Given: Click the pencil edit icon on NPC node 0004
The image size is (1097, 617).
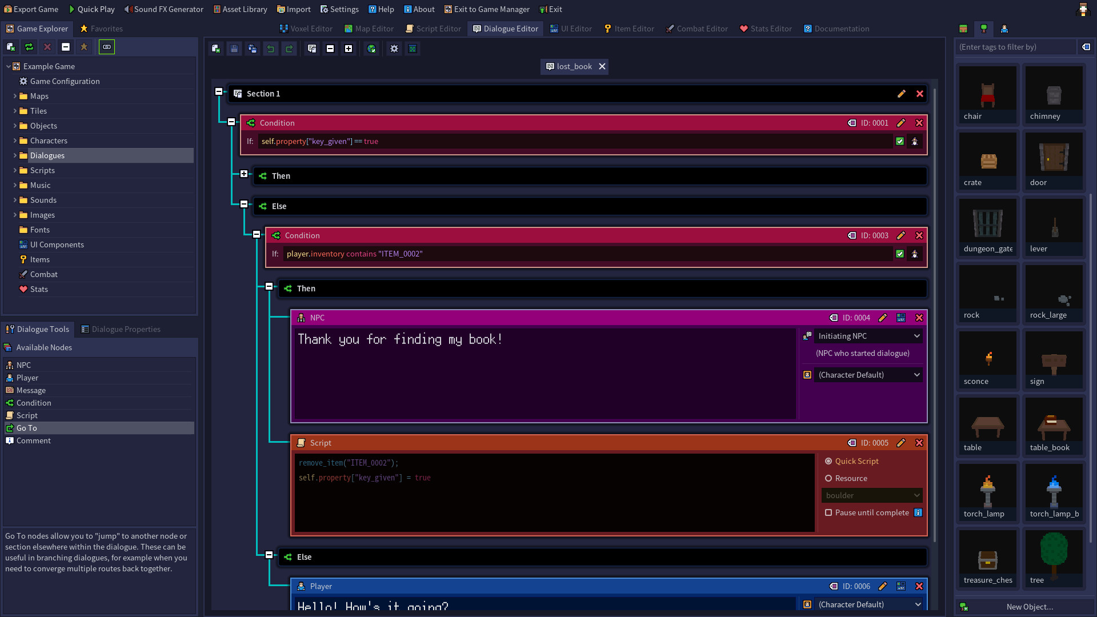Looking at the screenshot, I should [883, 318].
